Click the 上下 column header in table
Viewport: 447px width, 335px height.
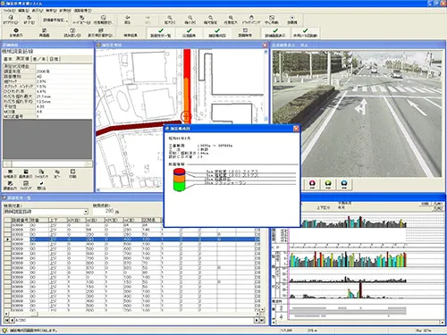pyautogui.click(x=58, y=220)
